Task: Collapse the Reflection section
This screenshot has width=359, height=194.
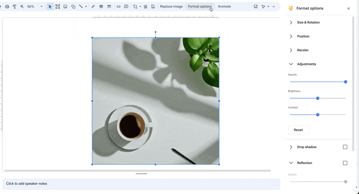Action: 291,163
